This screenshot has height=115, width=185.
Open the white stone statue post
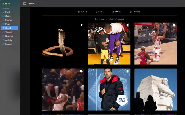(155, 90)
